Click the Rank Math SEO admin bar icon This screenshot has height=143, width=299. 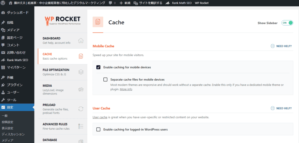(168, 3)
